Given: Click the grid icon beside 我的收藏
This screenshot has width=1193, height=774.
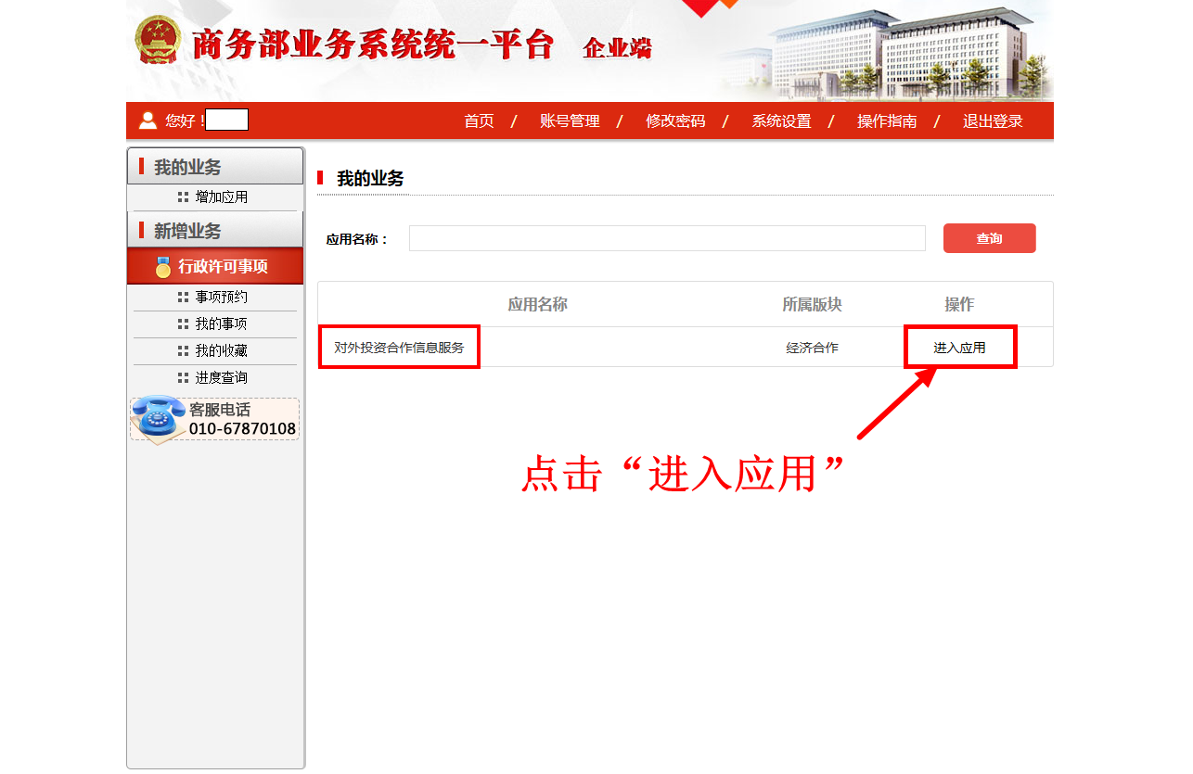Looking at the screenshot, I should (x=183, y=351).
